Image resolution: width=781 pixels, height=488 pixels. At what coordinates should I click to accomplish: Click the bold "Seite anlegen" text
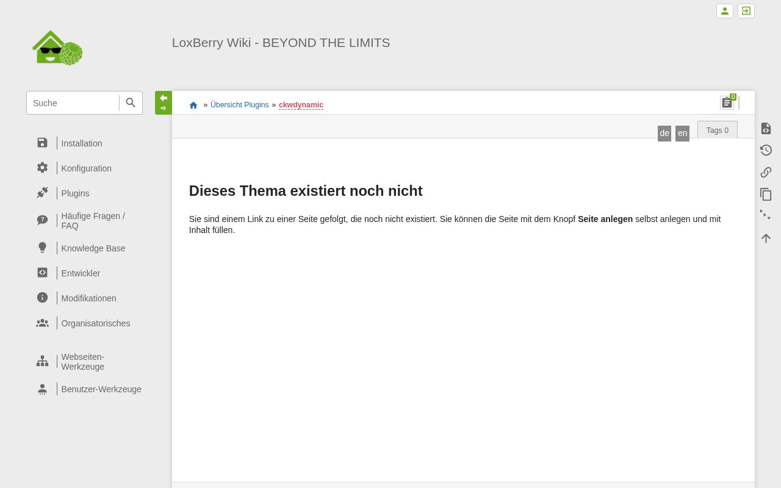coord(605,219)
